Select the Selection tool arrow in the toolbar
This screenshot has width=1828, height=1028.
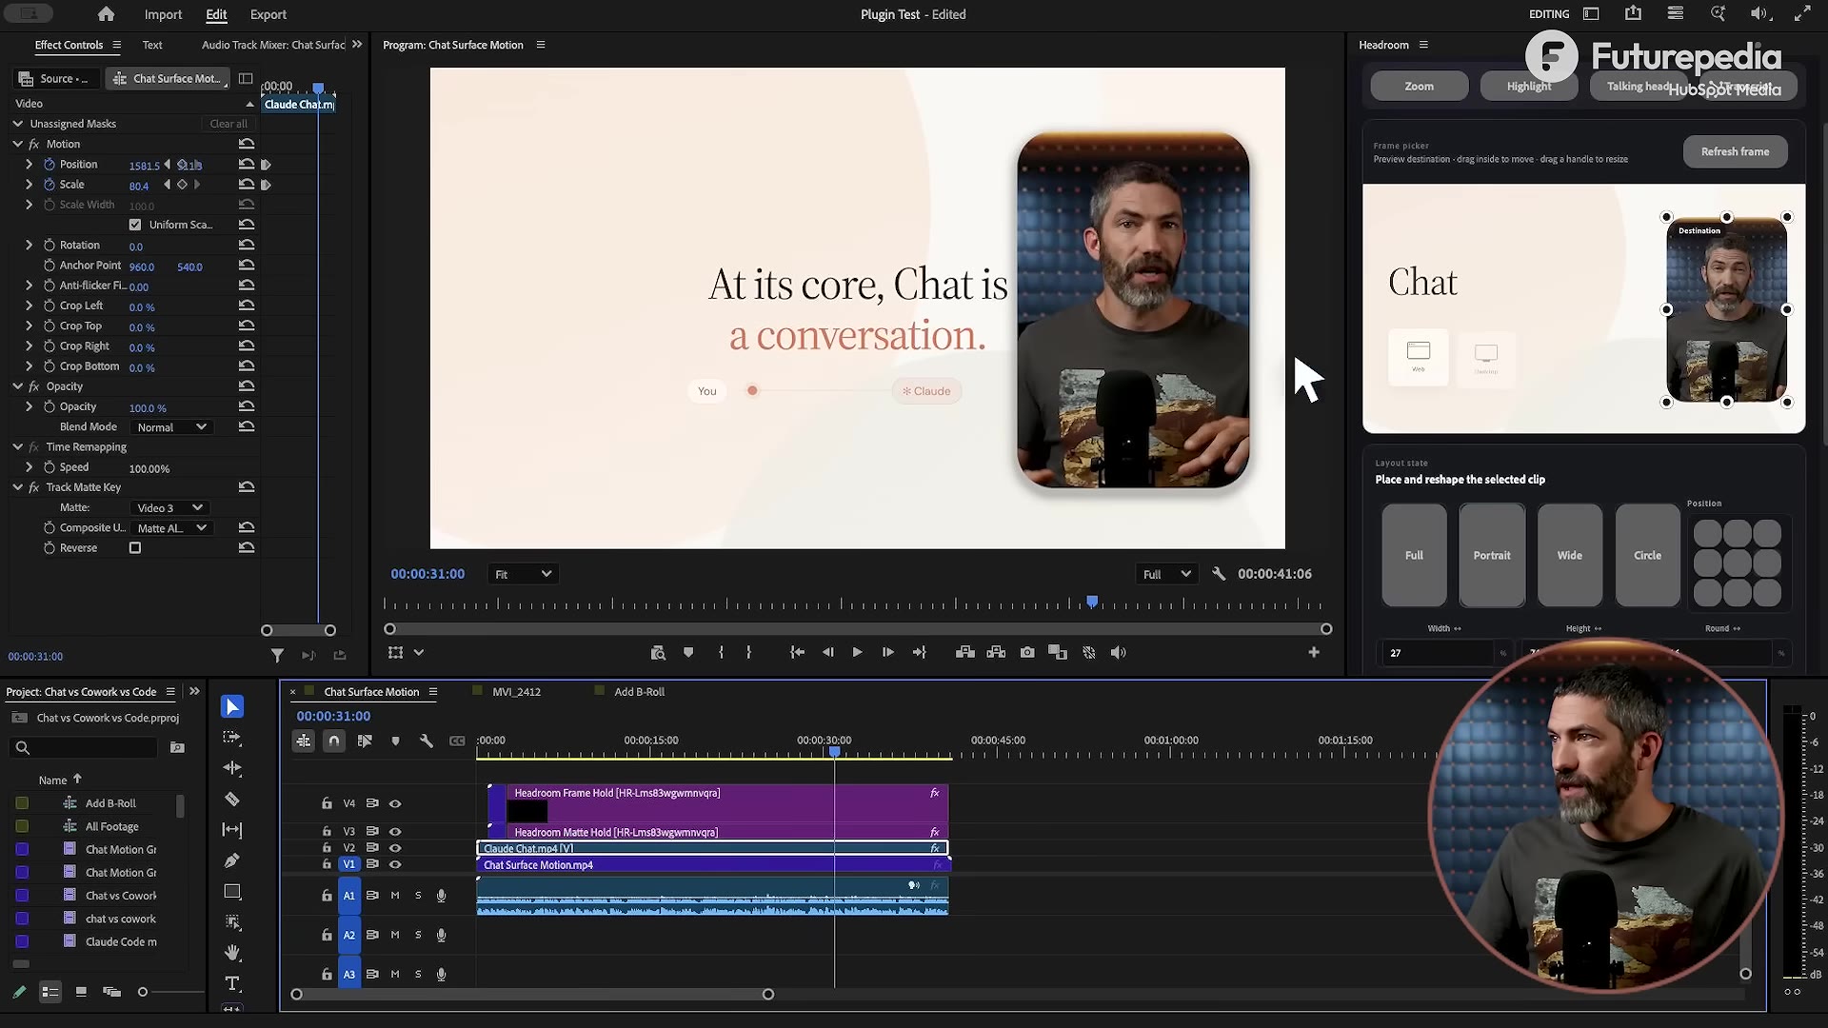(232, 706)
